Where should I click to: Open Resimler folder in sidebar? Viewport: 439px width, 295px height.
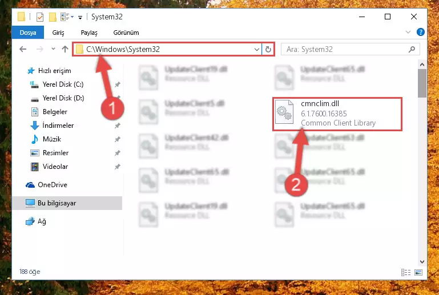[x=55, y=153]
